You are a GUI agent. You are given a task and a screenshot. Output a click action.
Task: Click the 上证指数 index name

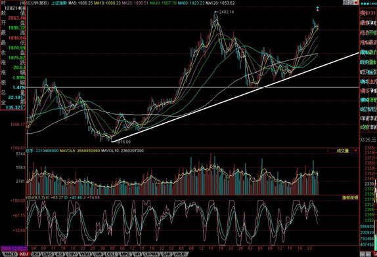[58, 3]
